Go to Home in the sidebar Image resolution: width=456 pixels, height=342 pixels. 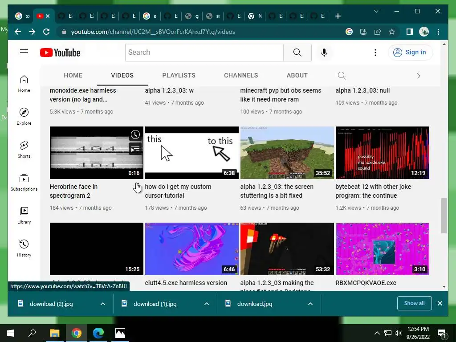pyautogui.click(x=24, y=83)
